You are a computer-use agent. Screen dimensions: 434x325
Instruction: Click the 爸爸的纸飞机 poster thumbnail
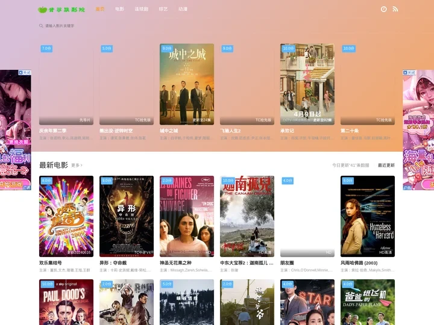point(368,302)
